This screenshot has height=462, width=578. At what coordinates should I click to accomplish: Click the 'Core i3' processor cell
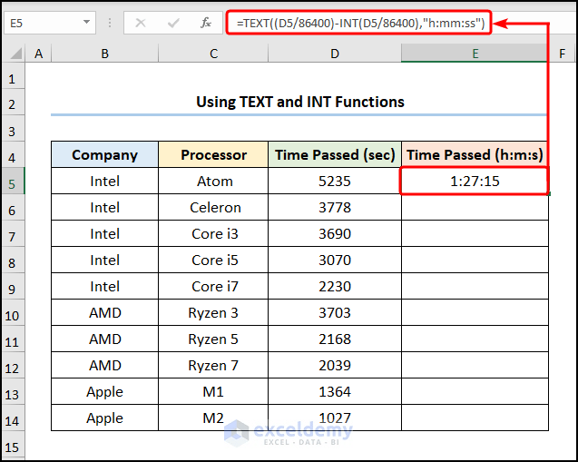pyautogui.click(x=213, y=234)
